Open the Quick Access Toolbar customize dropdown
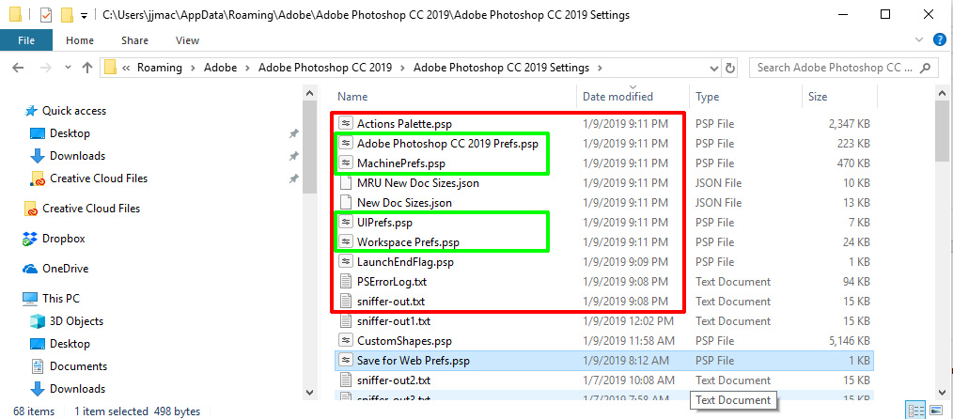 point(84,15)
